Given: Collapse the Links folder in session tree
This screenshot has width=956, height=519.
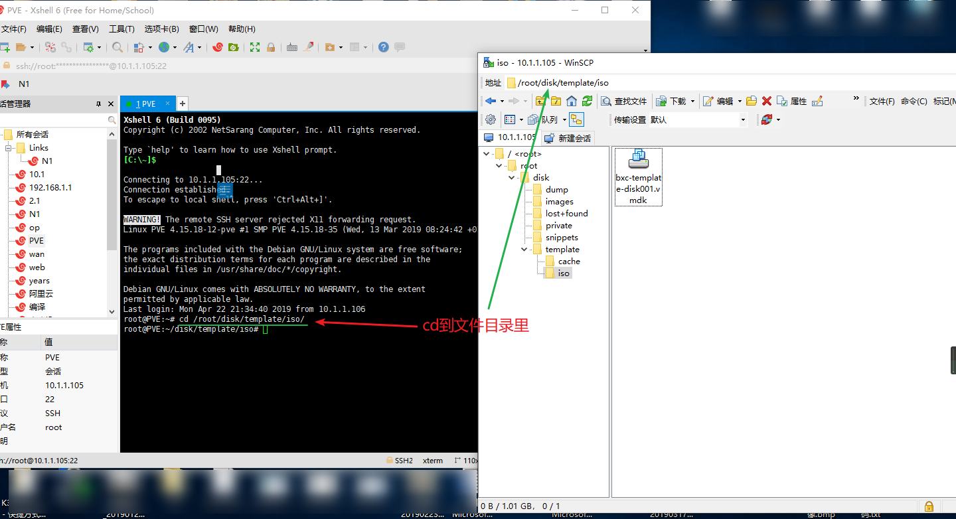Looking at the screenshot, I should point(9,148).
